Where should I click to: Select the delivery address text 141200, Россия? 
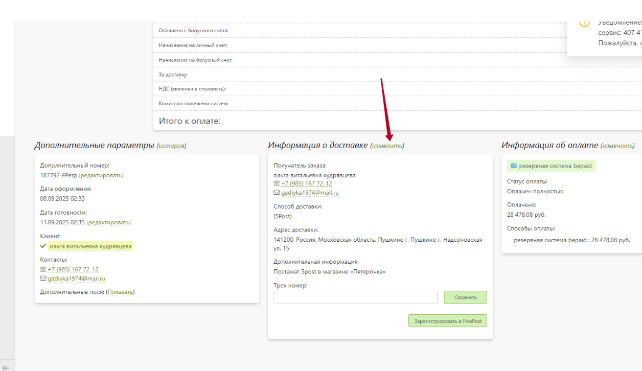[x=378, y=244]
